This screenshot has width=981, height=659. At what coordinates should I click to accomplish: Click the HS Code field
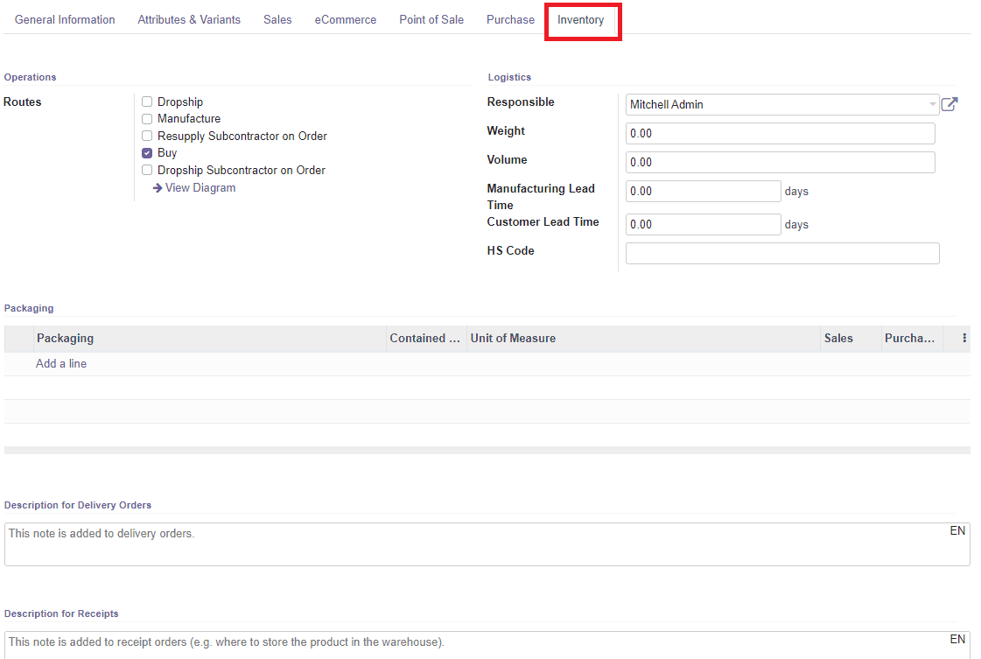(781, 253)
